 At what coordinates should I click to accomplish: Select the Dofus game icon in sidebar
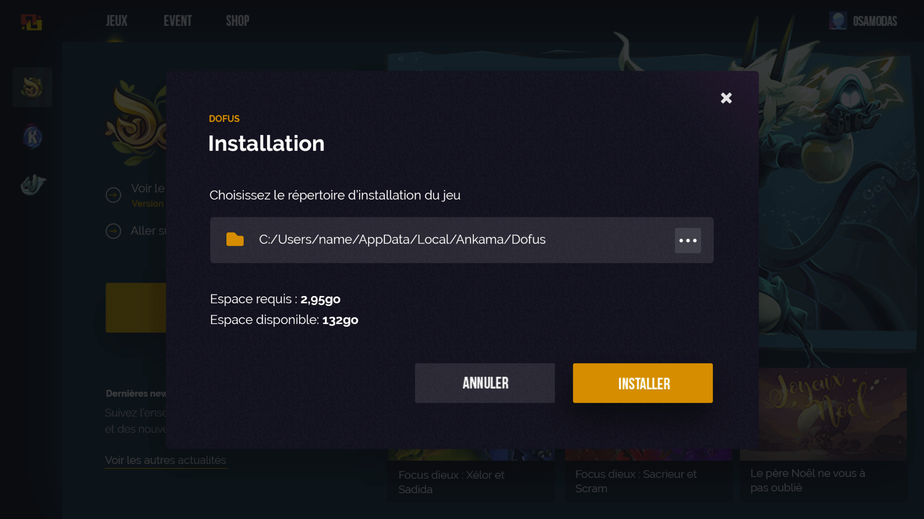point(32,87)
